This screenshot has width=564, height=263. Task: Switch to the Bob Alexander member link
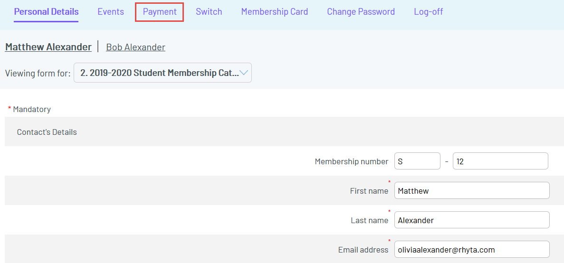coord(135,47)
